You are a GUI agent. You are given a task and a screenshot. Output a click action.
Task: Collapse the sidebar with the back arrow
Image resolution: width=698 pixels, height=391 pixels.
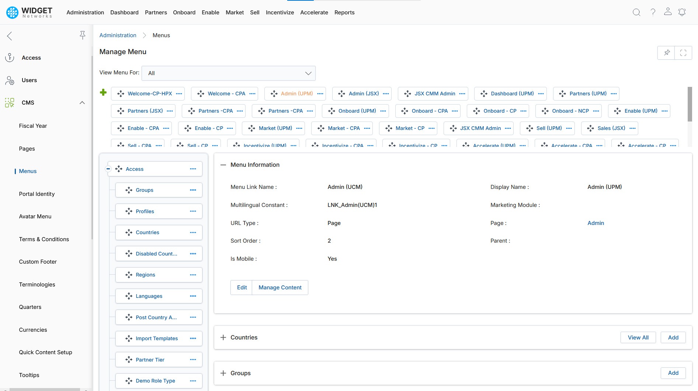coord(10,36)
